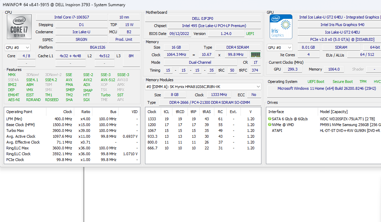Select the BIOS date 09/12/2022 field

coord(179,34)
